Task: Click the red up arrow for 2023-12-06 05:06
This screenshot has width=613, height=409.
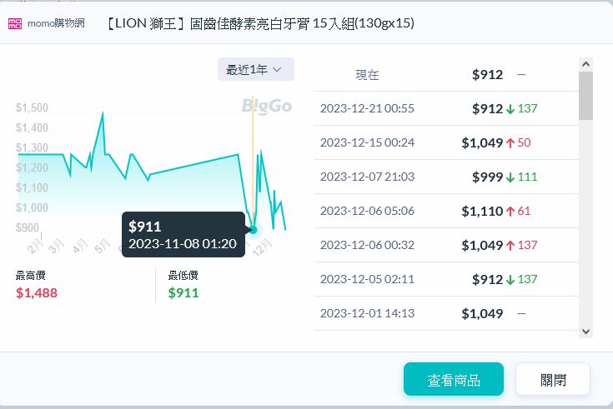Action: pyautogui.click(x=510, y=211)
